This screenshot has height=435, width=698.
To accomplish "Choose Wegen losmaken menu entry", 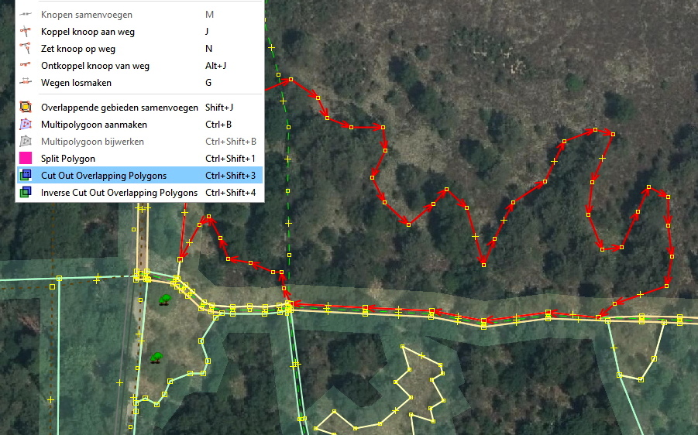I will [139, 83].
